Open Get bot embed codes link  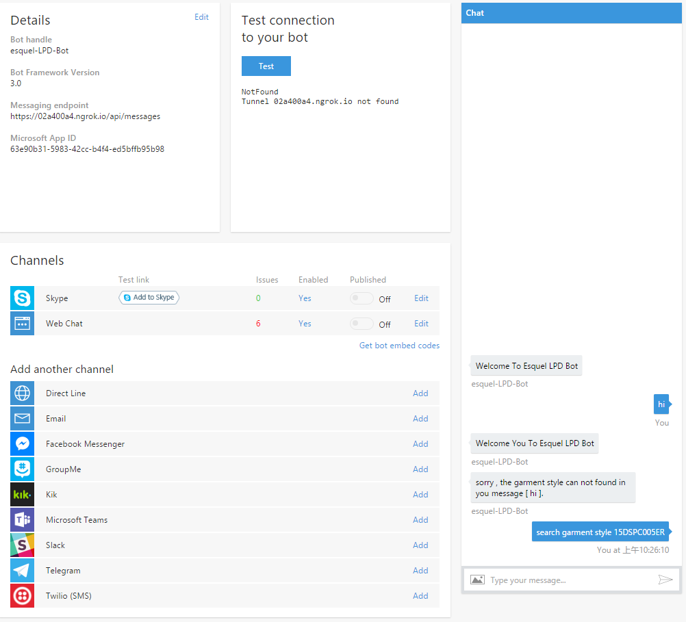point(399,345)
